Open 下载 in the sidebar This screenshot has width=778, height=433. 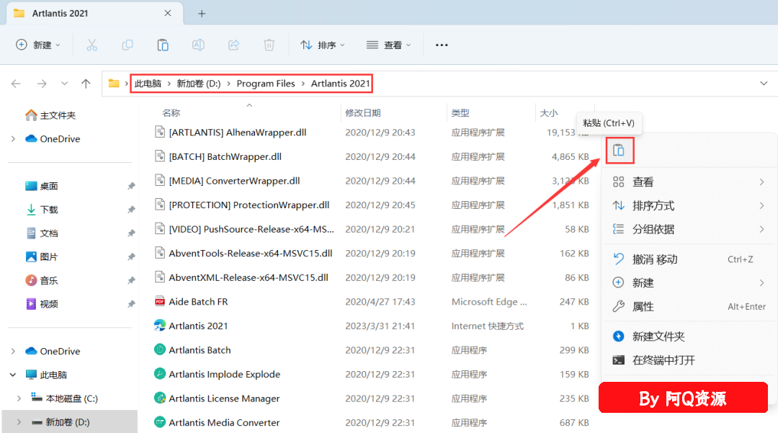click(42, 210)
